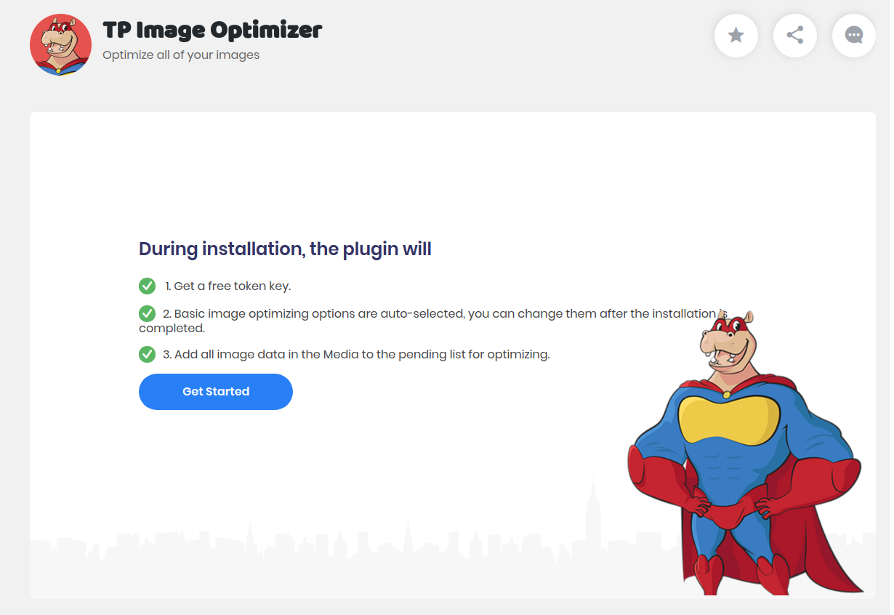
Task: Click the 'Add all image data' step text
Action: tap(356, 355)
